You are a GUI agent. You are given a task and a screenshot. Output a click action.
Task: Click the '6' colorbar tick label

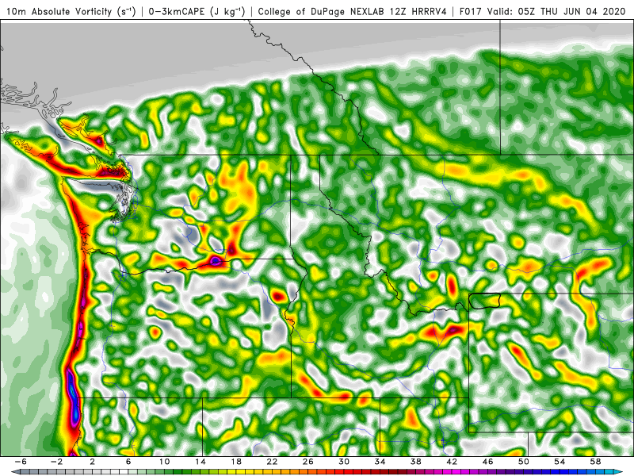[128, 462]
